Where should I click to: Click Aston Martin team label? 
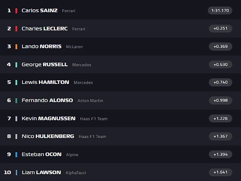(90, 101)
